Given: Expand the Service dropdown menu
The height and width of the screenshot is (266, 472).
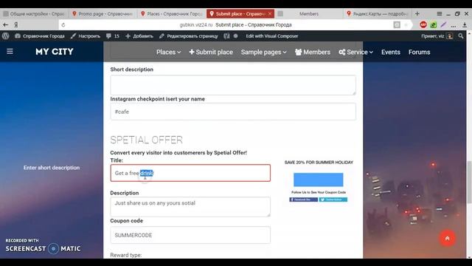Looking at the screenshot, I should [x=355, y=52].
